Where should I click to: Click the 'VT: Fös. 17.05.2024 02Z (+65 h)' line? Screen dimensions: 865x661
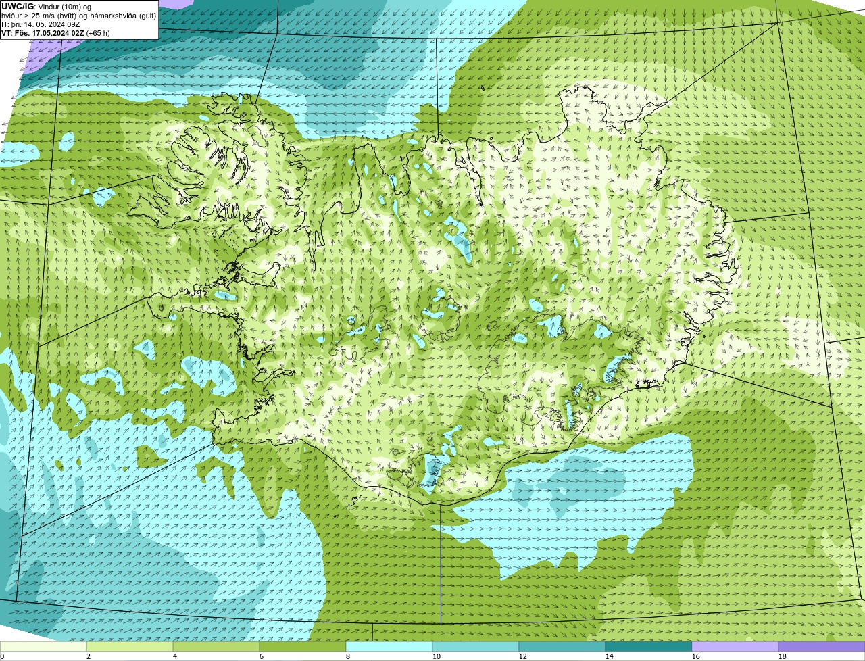55,33
